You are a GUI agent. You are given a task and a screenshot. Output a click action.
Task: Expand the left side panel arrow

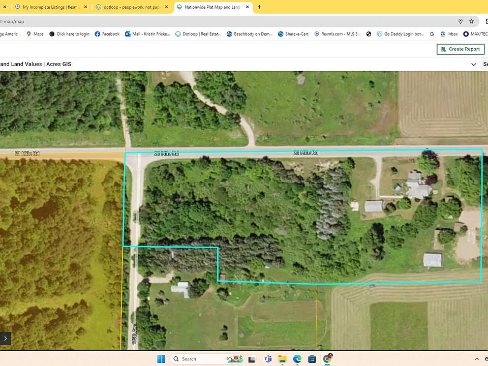point(6,338)
